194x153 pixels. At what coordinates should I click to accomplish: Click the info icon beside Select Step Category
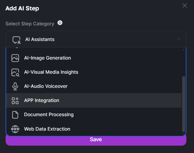60,23
